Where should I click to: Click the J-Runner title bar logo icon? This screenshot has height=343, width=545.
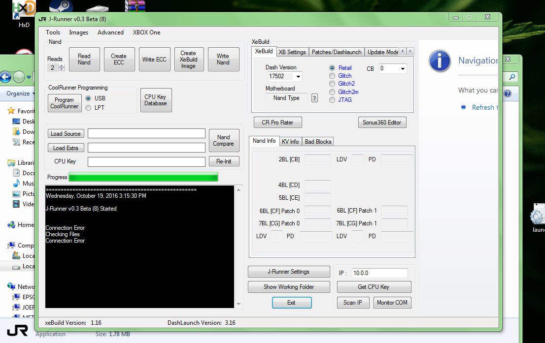pyautogui.click(x=42, y=19)
